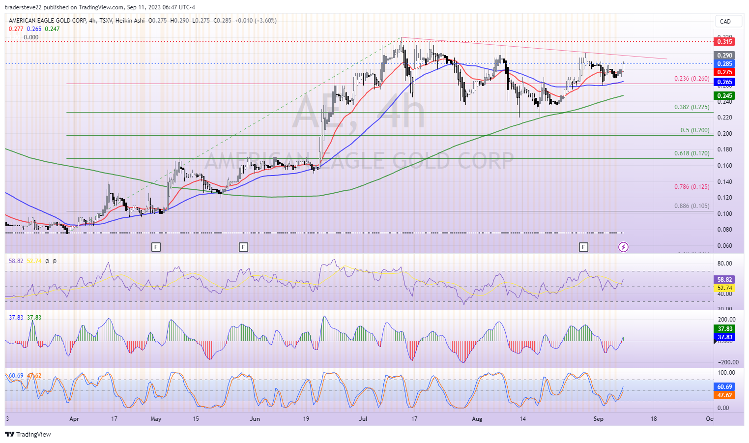
Task: Click the purple lightning event icon
Action: click(x=623, y=247)
